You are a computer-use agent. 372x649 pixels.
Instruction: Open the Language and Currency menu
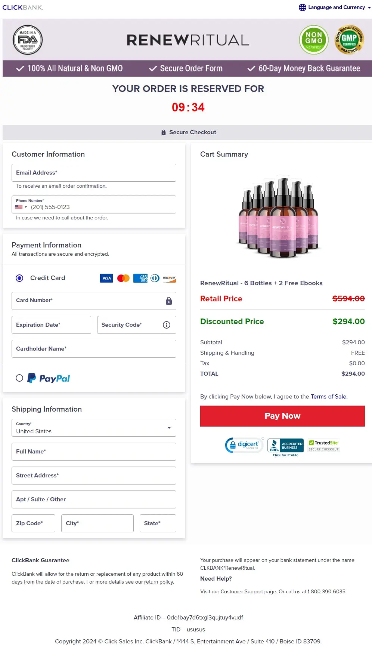coord(335,7)
